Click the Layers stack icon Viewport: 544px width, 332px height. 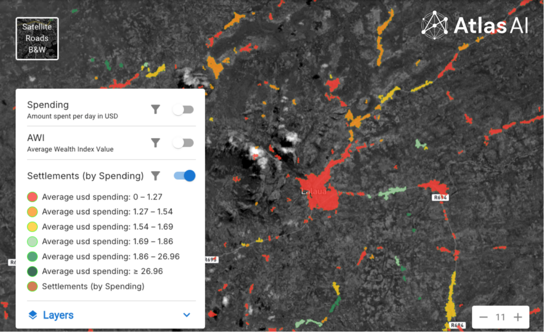click(x=32, y=315)
